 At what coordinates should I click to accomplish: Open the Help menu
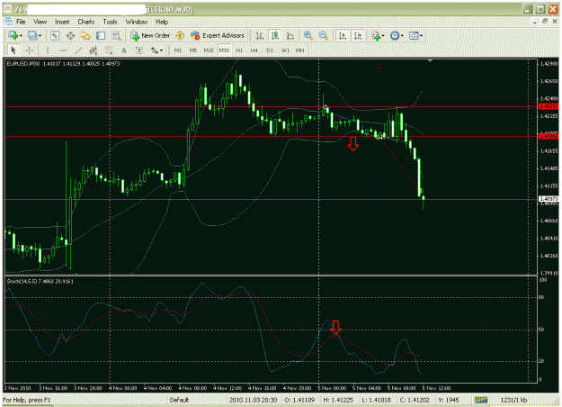[162, 22]
